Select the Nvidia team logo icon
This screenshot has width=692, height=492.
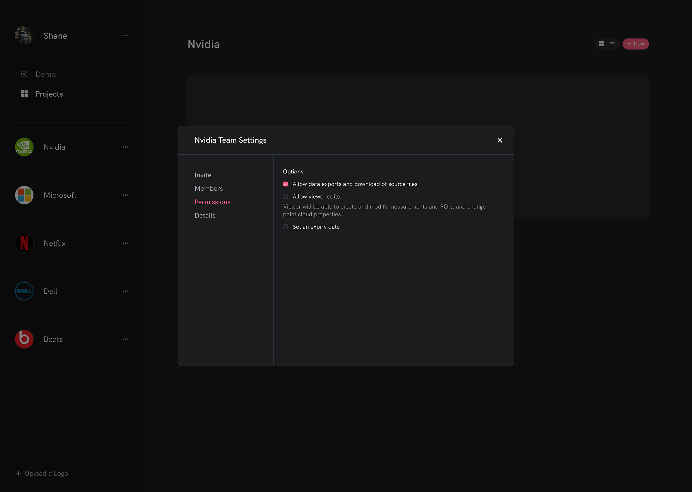point(24,147)
